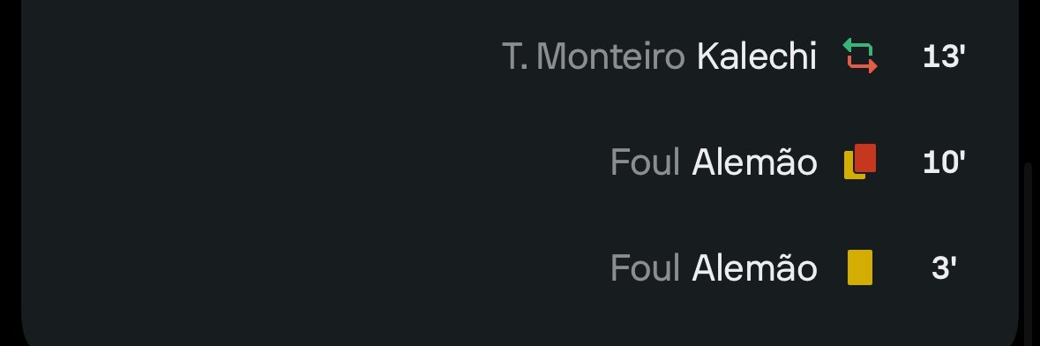
Task: Open the player Kalechi's profile
Action: tap(756, 56)
